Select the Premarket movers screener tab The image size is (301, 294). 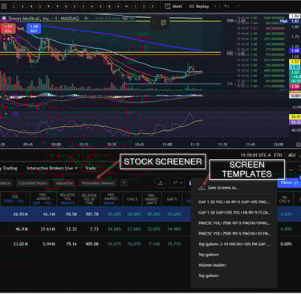point(98,183)
